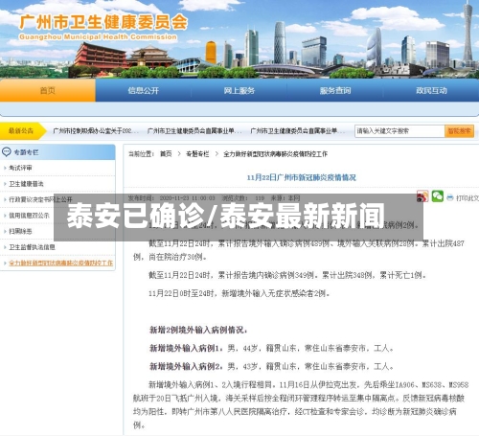Select sidebar item 考试评审

pyautogui.click(x=20, y=168)
